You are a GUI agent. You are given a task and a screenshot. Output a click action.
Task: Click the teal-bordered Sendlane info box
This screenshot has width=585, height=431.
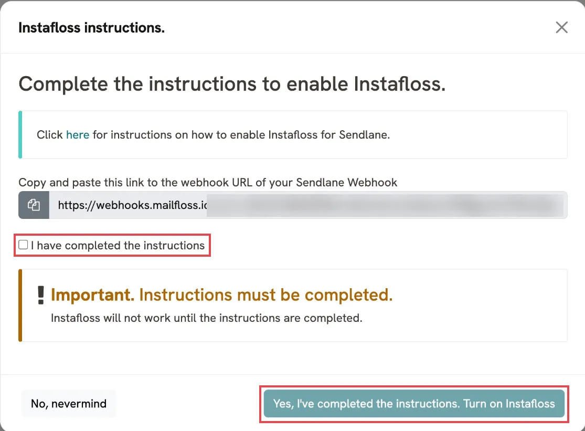click(293, 135)
